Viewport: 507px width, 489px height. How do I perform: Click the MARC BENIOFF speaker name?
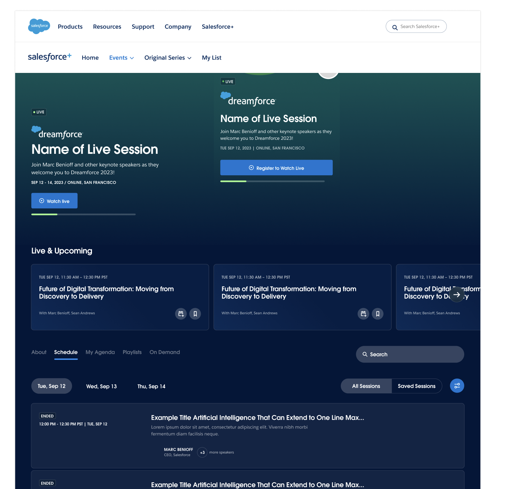(x=179, y=450)
